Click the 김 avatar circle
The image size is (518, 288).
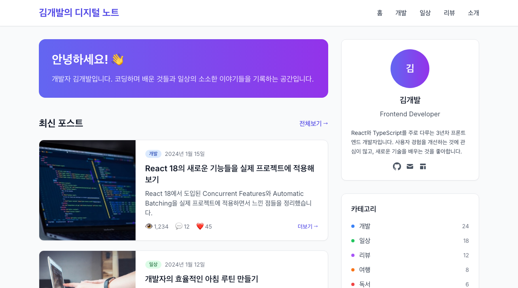(410, 69)
